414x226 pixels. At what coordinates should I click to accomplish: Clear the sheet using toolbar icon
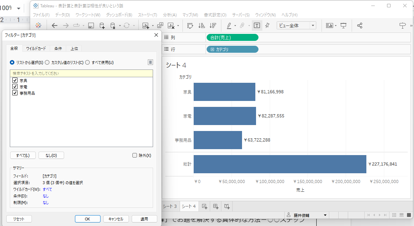[x=171, y=25]
